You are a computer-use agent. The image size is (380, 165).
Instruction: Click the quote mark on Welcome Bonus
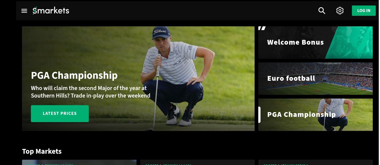click(x=262, y=28)
